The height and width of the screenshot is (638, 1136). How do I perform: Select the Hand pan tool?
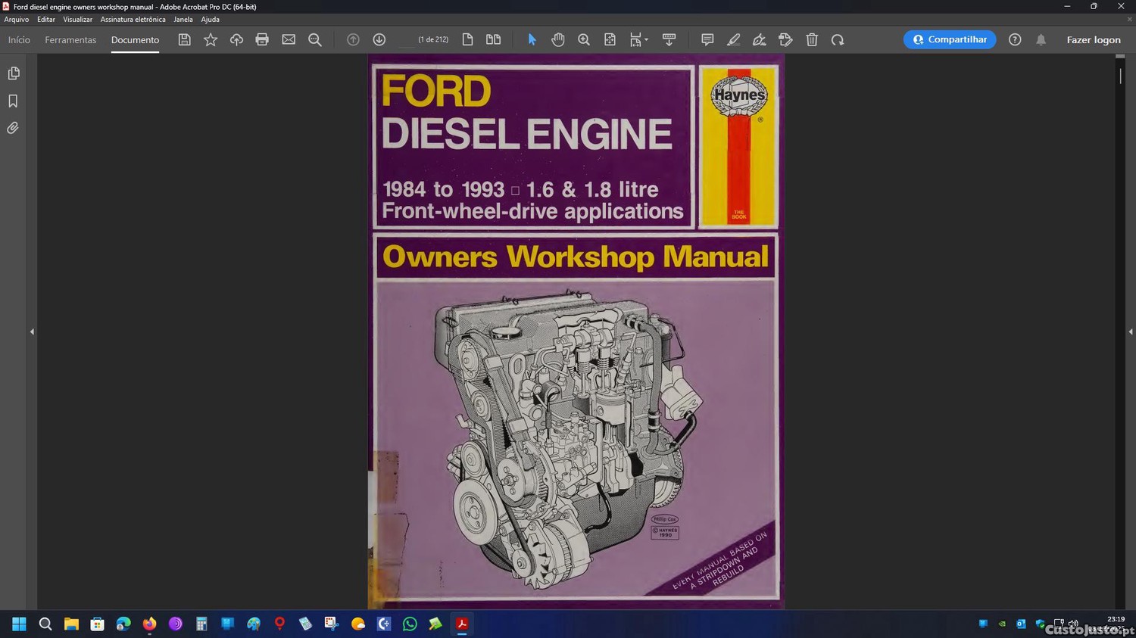coord(558,39)
